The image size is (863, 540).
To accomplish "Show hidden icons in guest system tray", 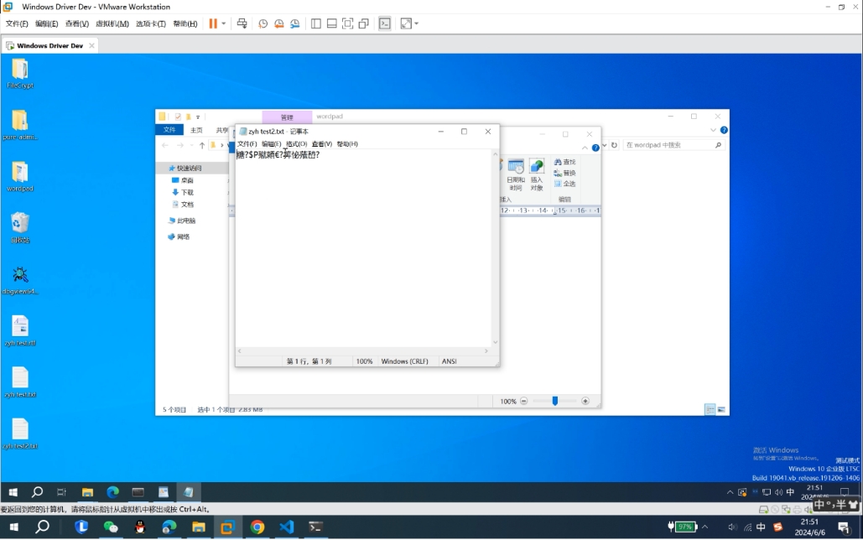I will pos(730,492).
